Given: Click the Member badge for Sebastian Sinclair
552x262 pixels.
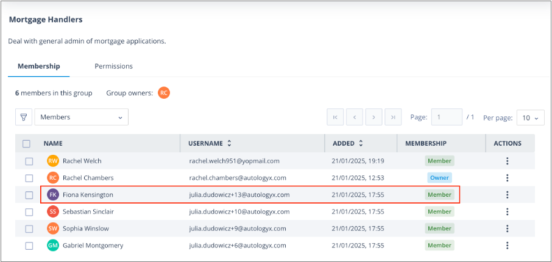Looking at the screenshot, I should pyautogui.click(x=439, y=211).
